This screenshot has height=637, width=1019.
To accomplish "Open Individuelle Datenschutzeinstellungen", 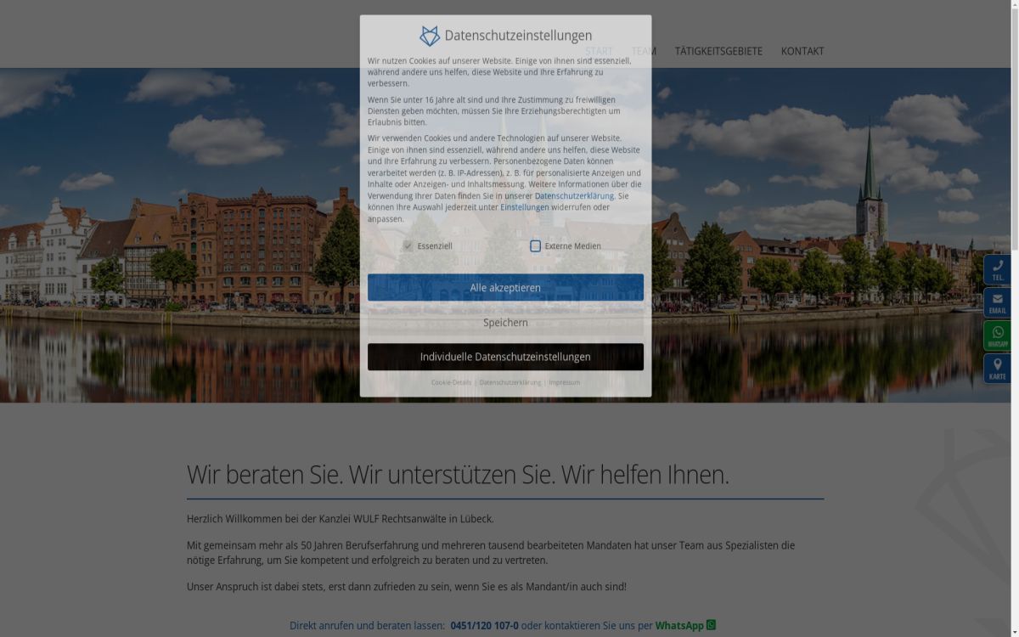I will [x=505, y=357].
